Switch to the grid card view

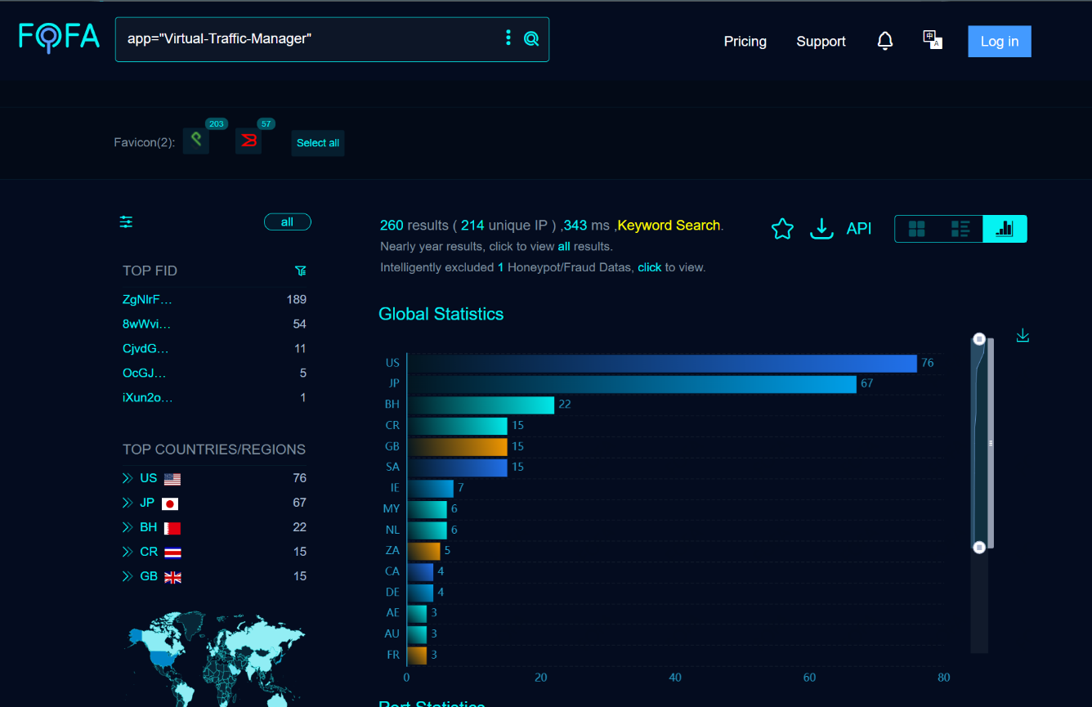[x=917, y=229]
